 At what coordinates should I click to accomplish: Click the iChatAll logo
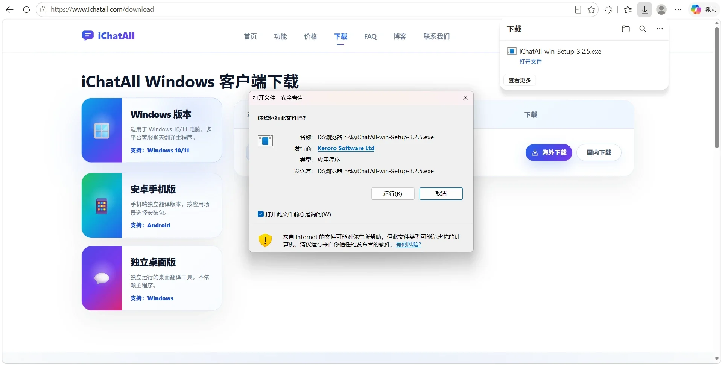click(x=108, y=36)
